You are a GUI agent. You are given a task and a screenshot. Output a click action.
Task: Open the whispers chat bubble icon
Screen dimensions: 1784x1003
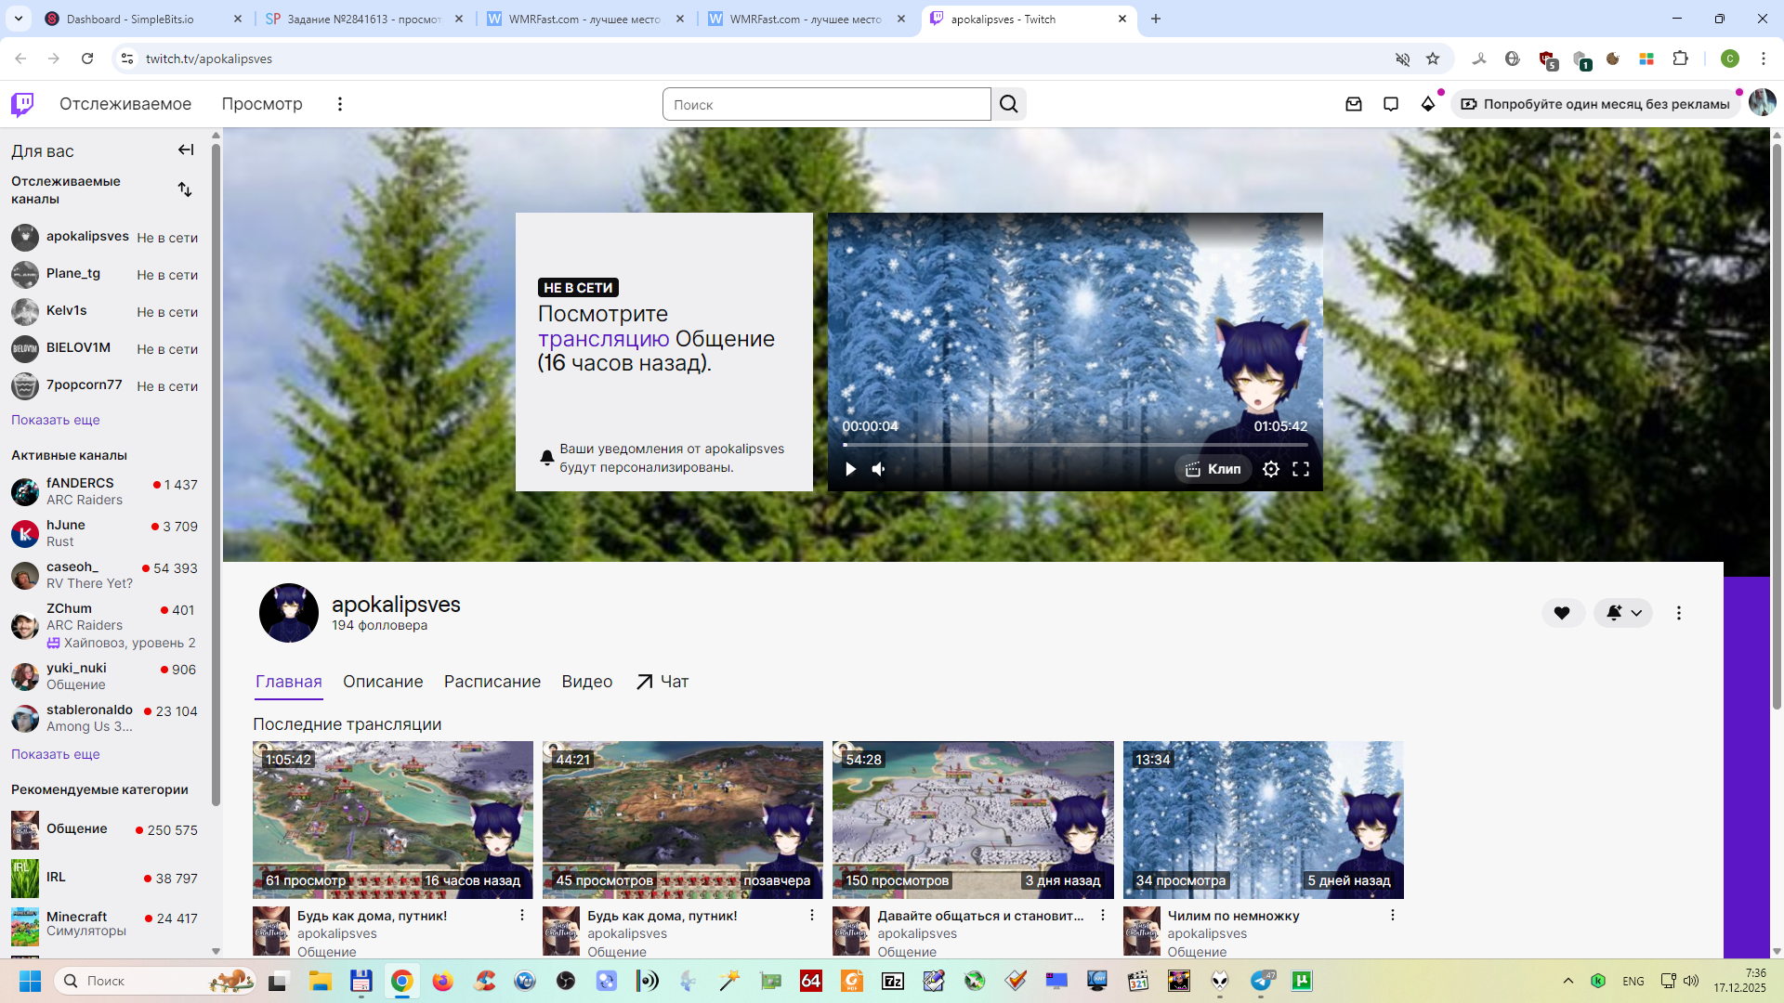[x=1391, y=104]
